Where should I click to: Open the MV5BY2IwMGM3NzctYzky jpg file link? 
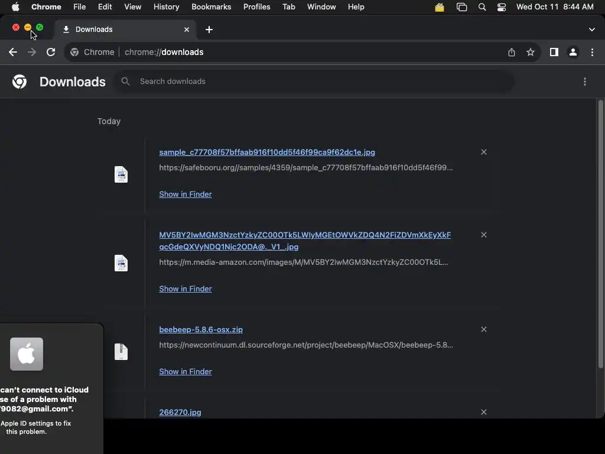pyautogui.click(x=305, y=241)
